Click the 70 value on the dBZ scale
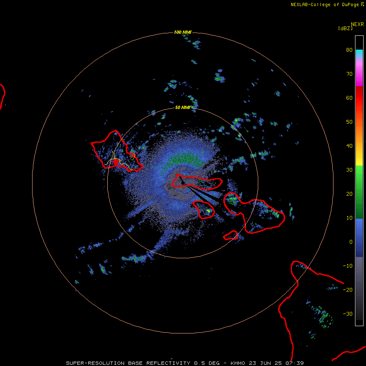366x366 pixels. 349,74
